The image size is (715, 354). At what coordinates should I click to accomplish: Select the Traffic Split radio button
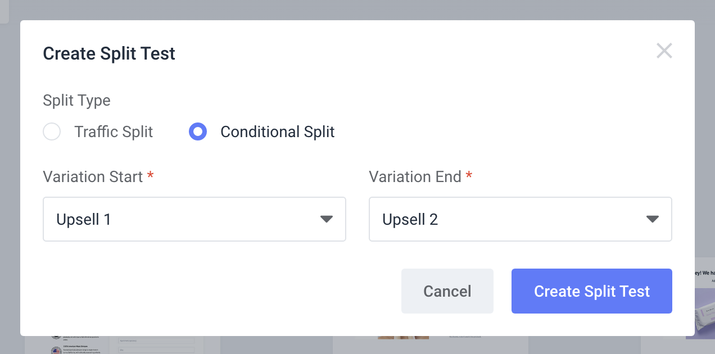52,132
